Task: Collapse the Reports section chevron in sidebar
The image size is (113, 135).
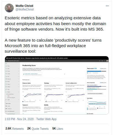Action: [19, 92]
